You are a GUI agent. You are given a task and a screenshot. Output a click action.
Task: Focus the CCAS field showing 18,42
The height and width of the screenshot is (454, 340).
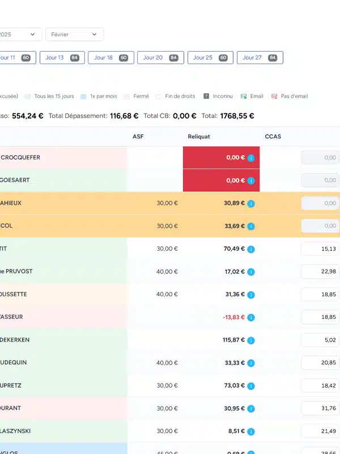[x=320, y=385]
